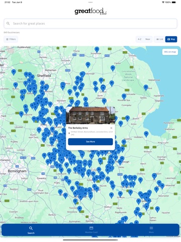Select the map pin at Scunthorpe
Screen dimensions: 181x242
click(97, 50)
